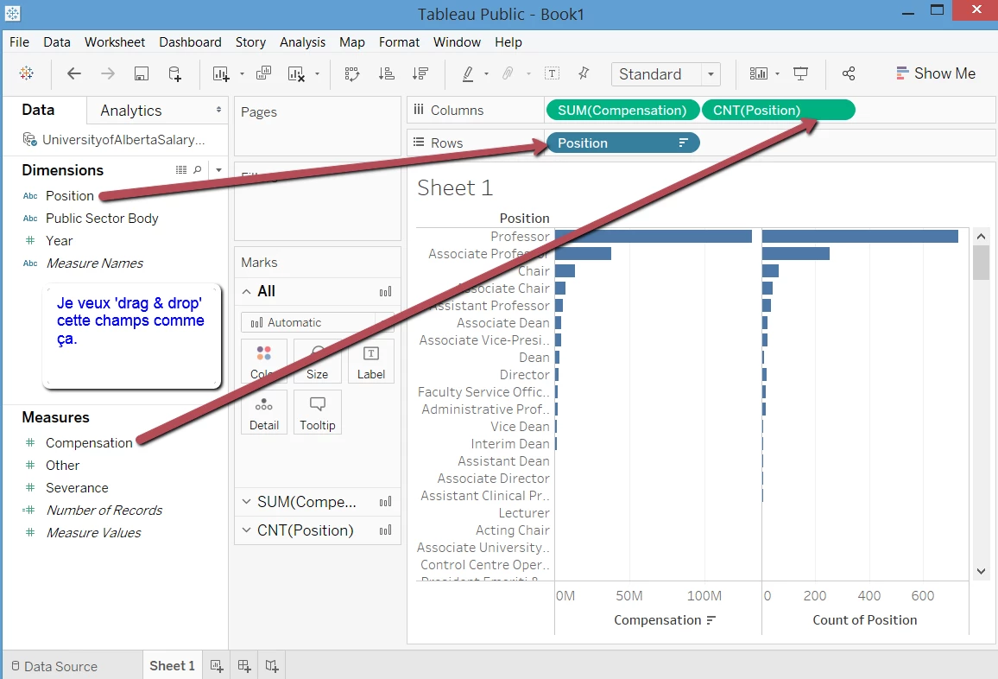
Task: Click the chart scrollbar down arrow
Action: pos(981,571)
